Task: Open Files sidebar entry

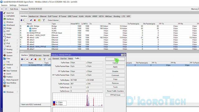Action: coord(8,59)
